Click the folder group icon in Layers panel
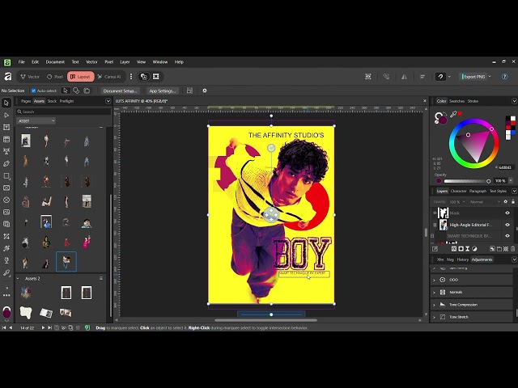 tap(499, 249)
